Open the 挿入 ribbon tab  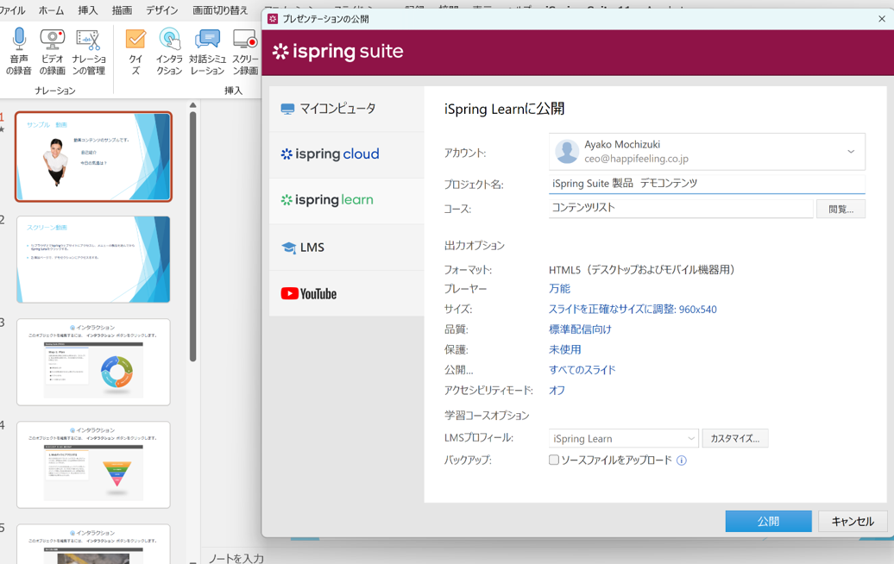click(x=88, y=10)
